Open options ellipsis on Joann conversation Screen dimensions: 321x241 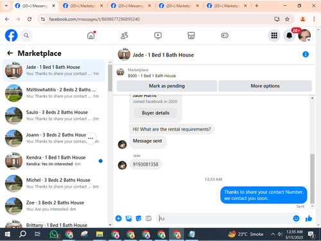tap(91, 138)
